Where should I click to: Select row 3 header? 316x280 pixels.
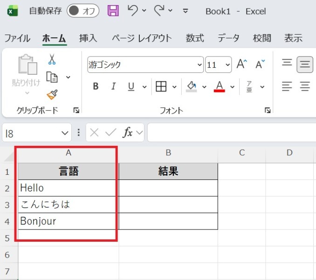(7, 205)
